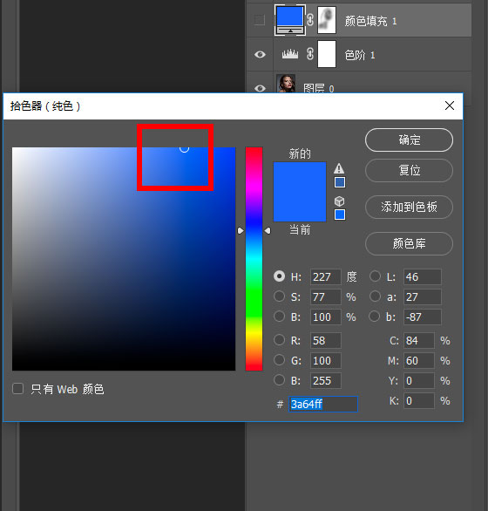Select the HSB brightness B radio button
488x511 pixels.
tap(279, 317)
